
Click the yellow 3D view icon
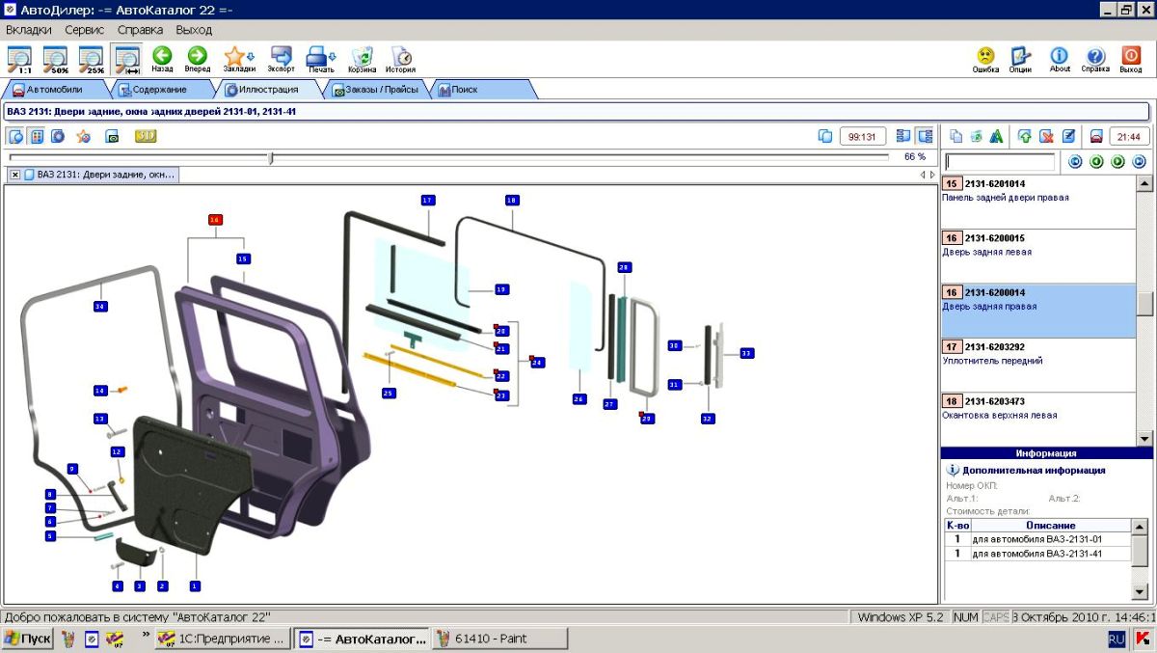pos(146,136)
